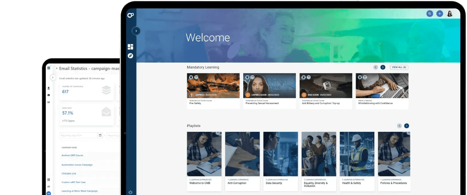
Task: Click the chart icon in Email Statistics sidebar
Action: tap(49, 102)
